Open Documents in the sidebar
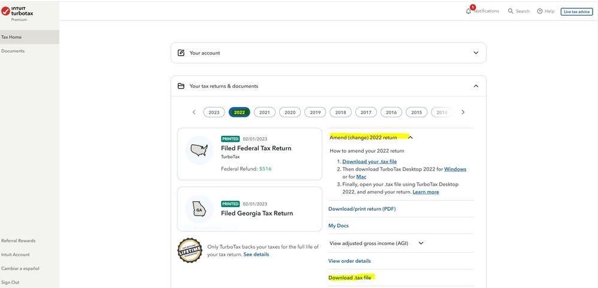 (13, 51)
